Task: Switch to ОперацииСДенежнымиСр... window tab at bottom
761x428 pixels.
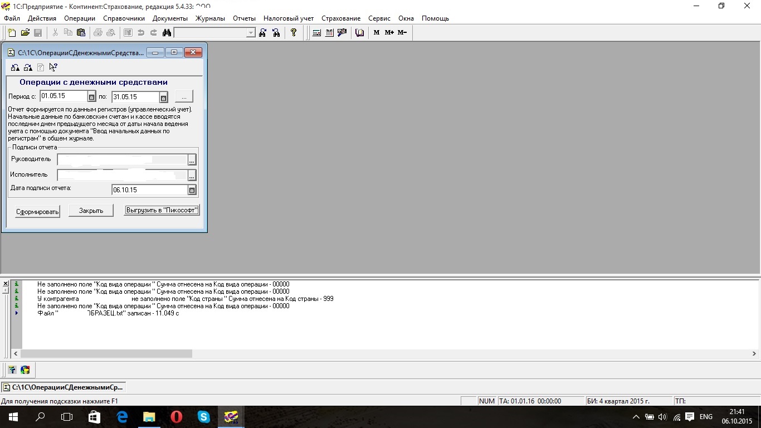Action: (x=64, y=387)
